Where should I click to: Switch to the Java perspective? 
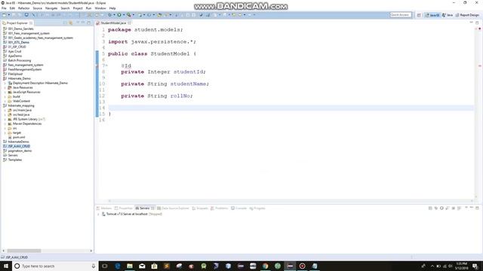coord(448,15)
